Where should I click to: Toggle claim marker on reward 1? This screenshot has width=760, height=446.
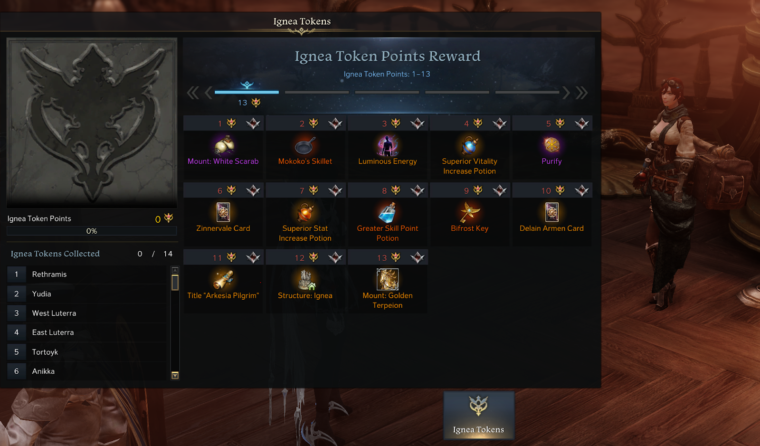[x=253, y=123]
